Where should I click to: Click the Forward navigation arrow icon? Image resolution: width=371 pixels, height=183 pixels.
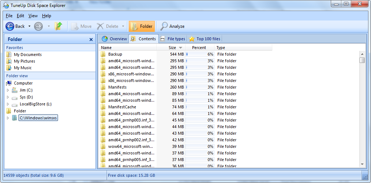pos(38,26)
